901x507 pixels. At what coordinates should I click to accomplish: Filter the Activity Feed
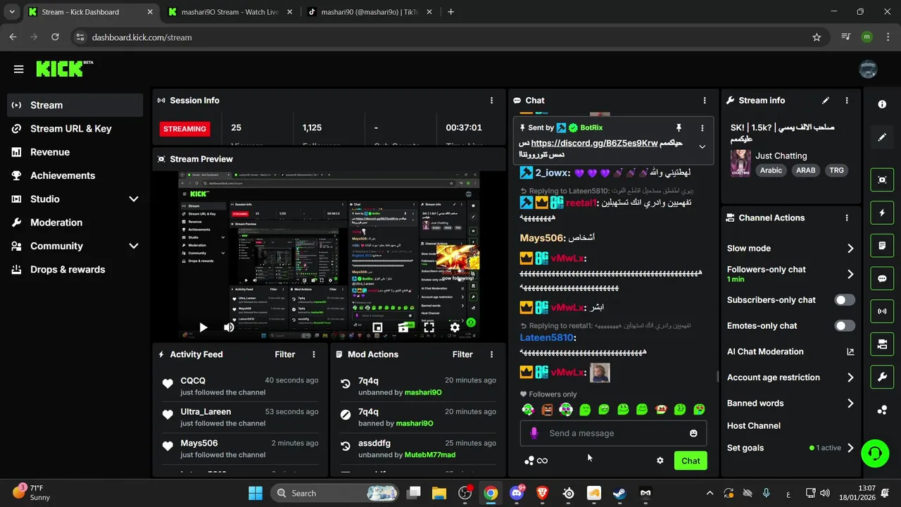pos(284,354)
